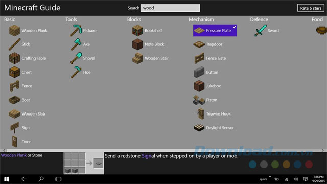
Task: Click the horizontal scrollbar left arrow
Action: pos(4,150)
